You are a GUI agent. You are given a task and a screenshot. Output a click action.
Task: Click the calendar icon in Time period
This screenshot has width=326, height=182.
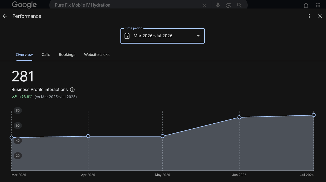pos(127,36)
